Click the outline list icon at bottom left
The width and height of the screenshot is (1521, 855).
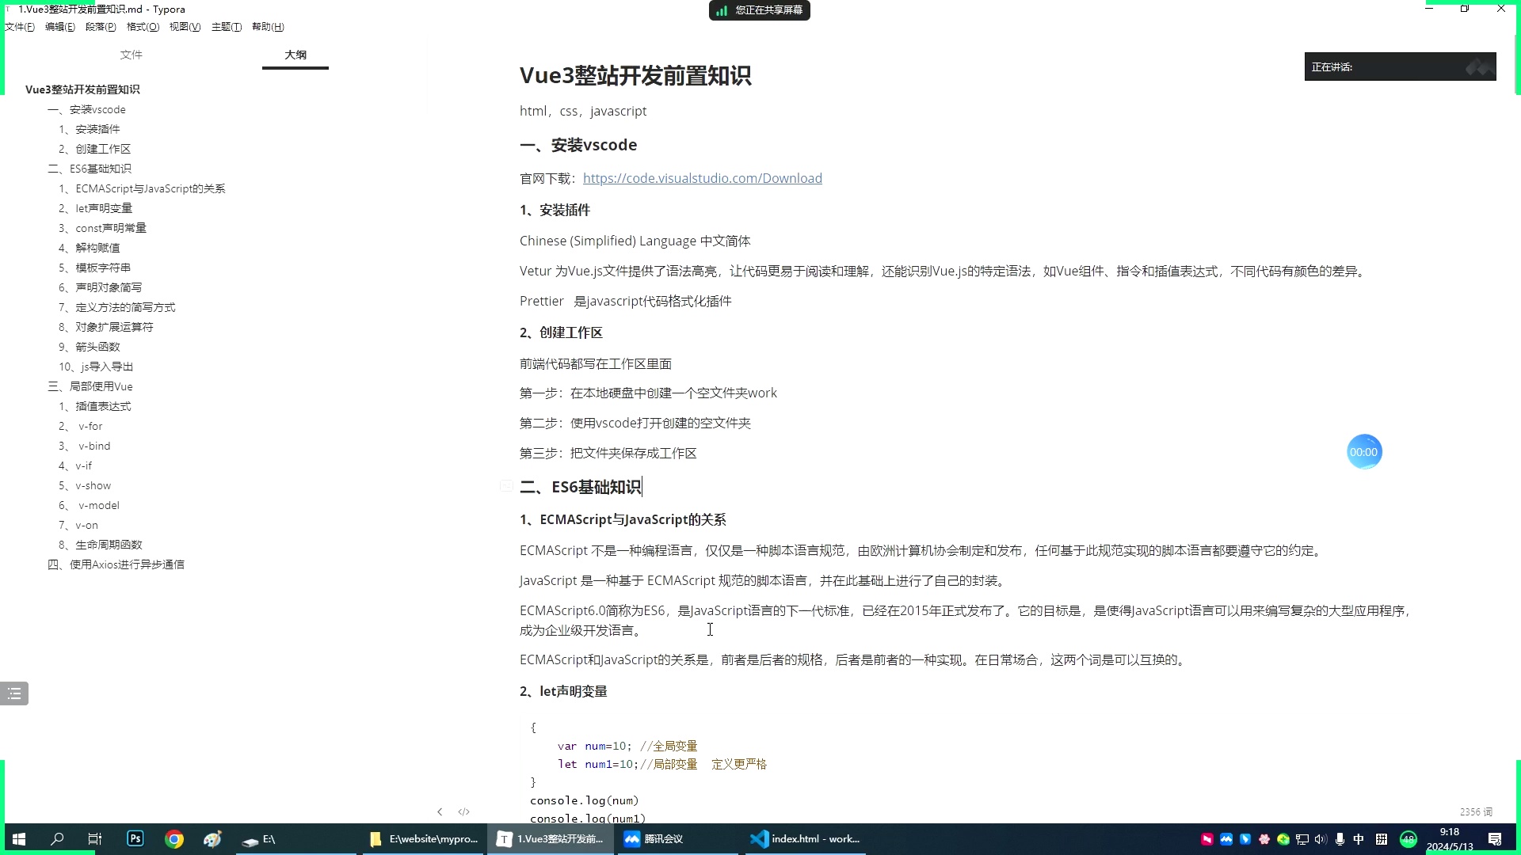[14, 693]
